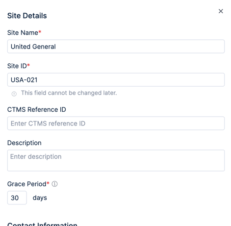This screenshot has width=231, height=226.
Task: Click the red asterisk next to Site Name
Action: click(40, 32)
